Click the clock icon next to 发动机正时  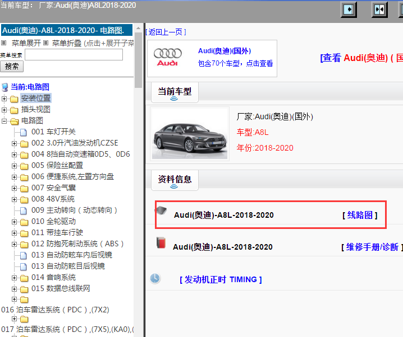click(x=155, y=278)
